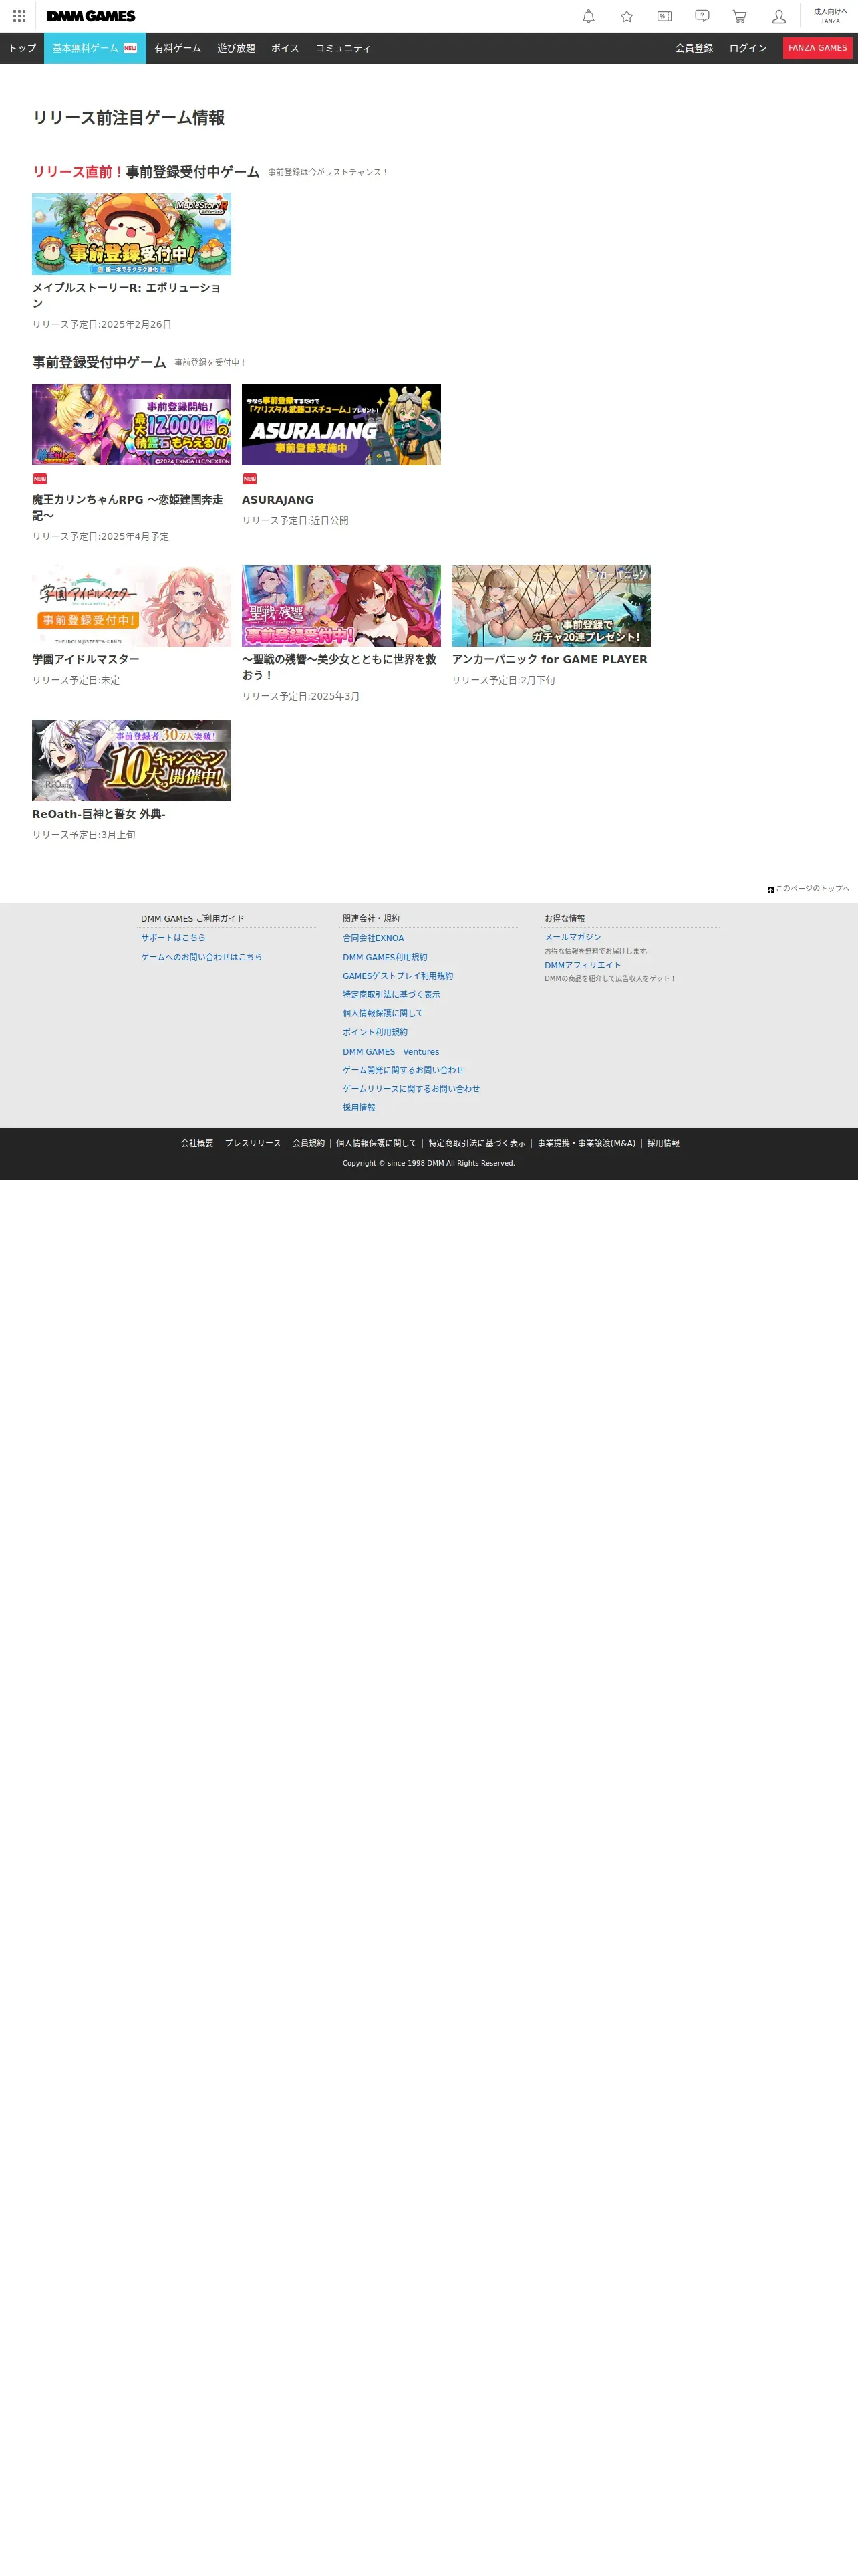Screen dimensions: 858x2576
Task: Open 特定商取引法に基づく表示 in dark footer
Action: point(476,1143)
